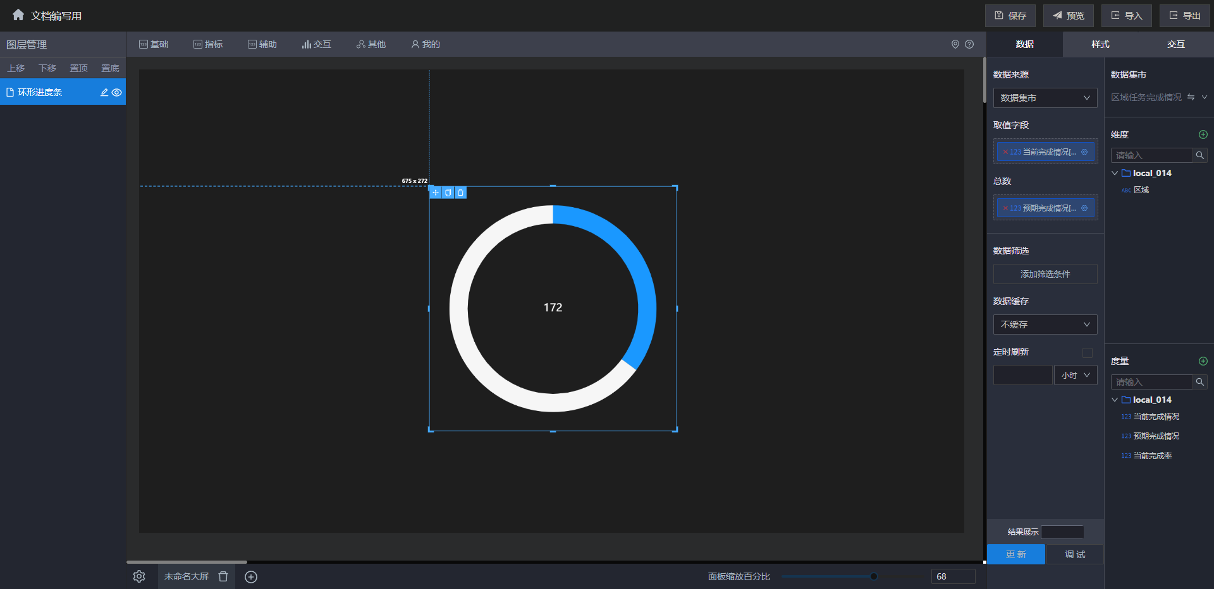Open the 指标 component menu
The image size is (1214, 589).
(x=208, y=44)
